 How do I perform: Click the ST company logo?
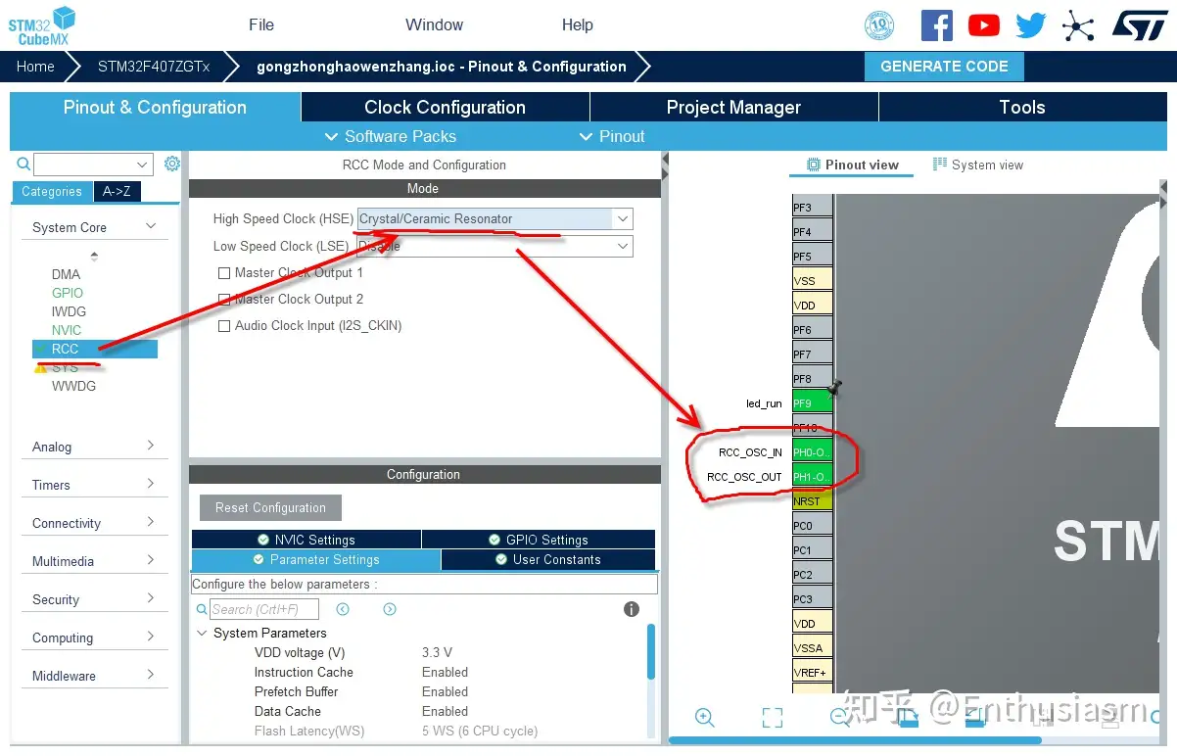click(x=1140, y=25)
